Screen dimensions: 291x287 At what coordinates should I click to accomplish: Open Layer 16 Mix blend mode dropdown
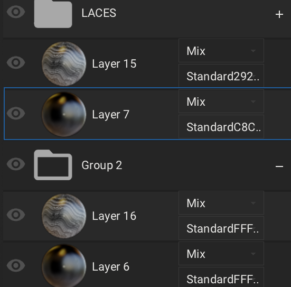pyautogui.click(x=221, y=202)
